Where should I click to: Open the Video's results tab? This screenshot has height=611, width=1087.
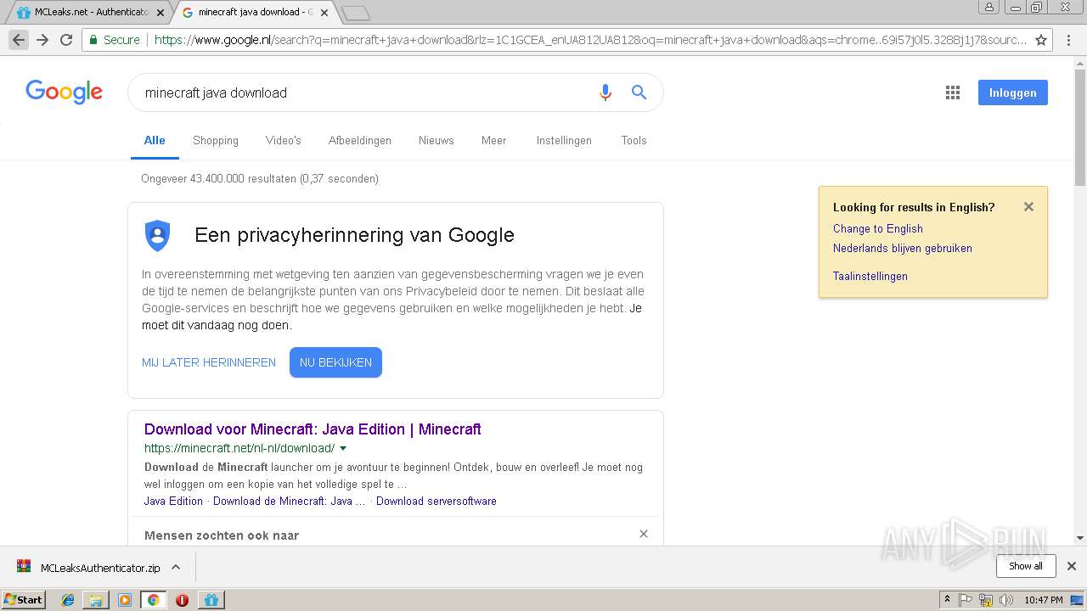click(x=283, y=140)
